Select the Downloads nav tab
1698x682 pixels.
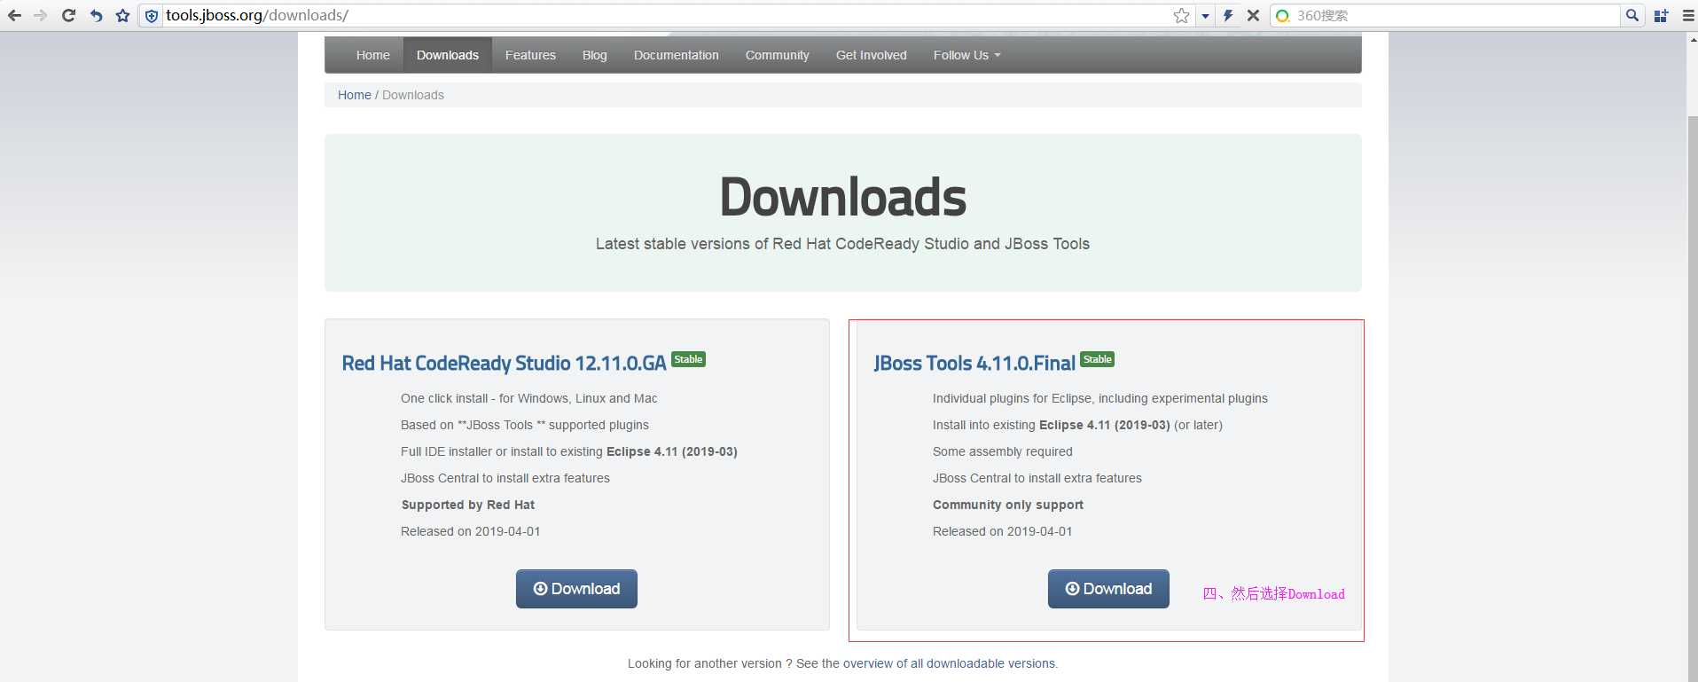448,55
